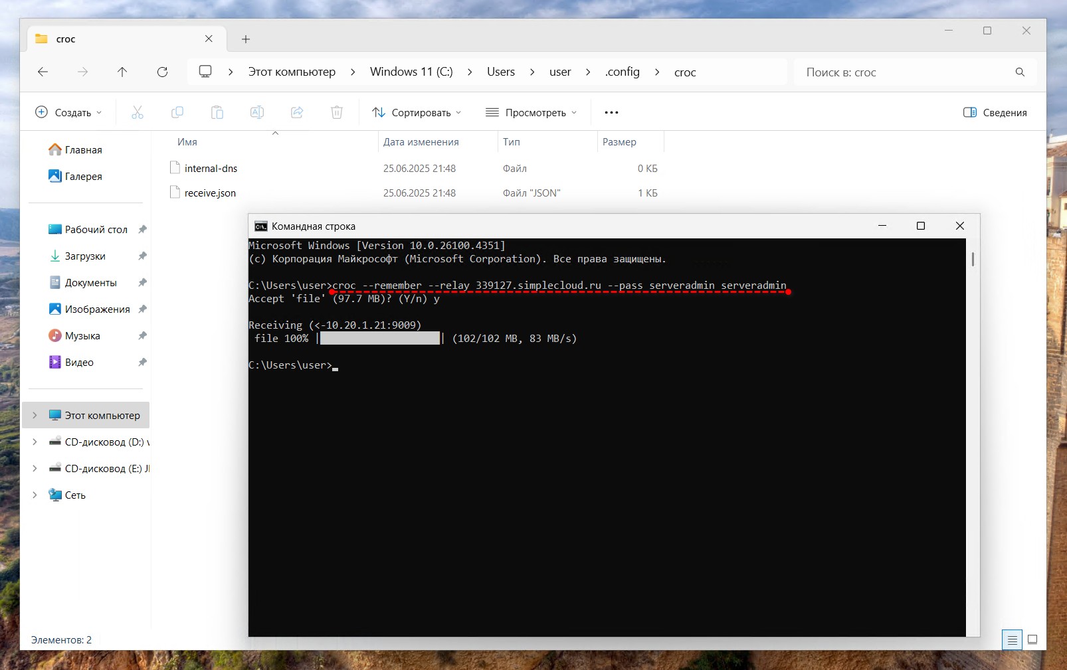Open the Сортировать dropdown

coord(417,112)
